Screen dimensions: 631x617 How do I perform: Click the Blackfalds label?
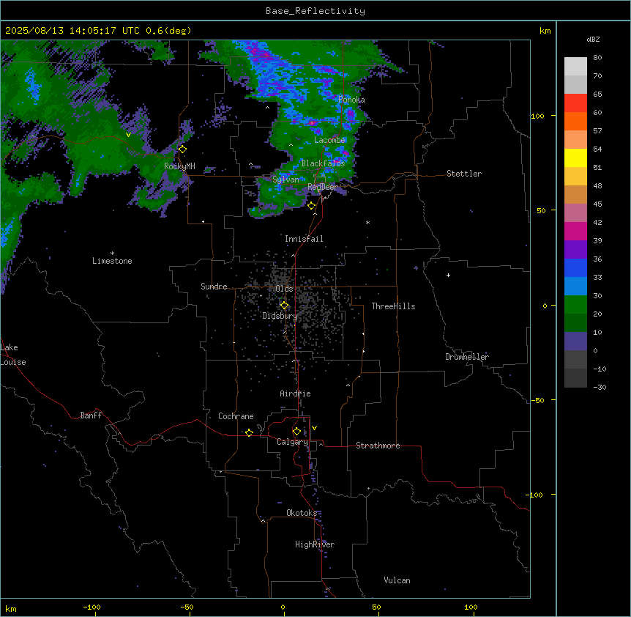pos(323,163)
